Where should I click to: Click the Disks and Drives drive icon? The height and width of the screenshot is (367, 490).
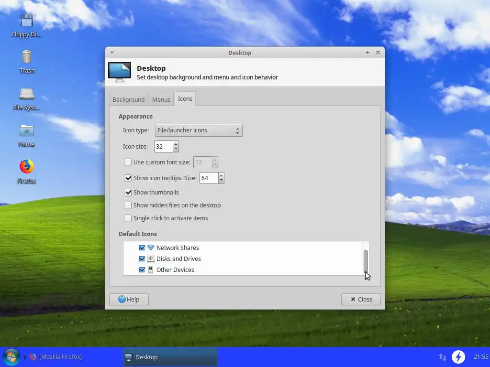[151, 259]
